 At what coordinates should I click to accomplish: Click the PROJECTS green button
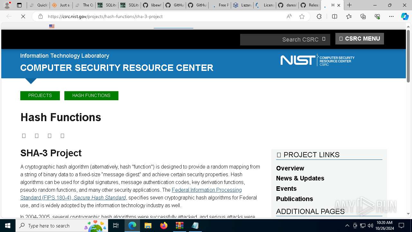[x=40, y=96]
